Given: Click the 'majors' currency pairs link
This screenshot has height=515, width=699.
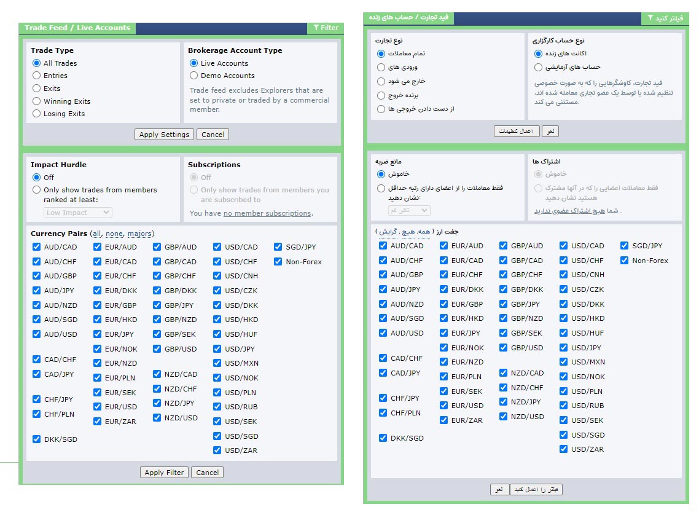Looking at the screenshot, I should click(139, 234).
